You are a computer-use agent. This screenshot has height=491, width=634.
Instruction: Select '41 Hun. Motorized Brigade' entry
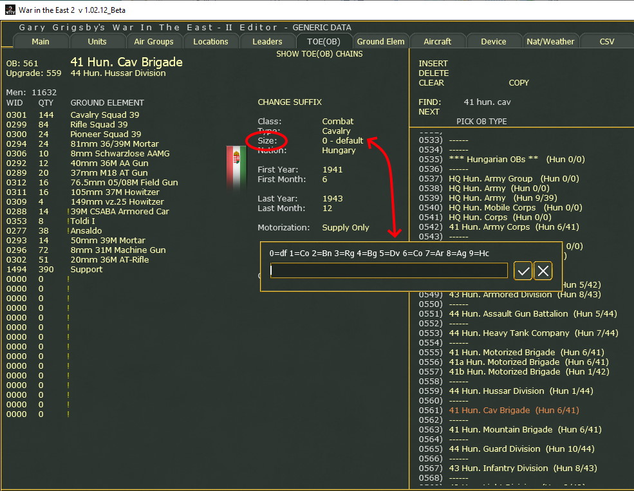point(527,353)
